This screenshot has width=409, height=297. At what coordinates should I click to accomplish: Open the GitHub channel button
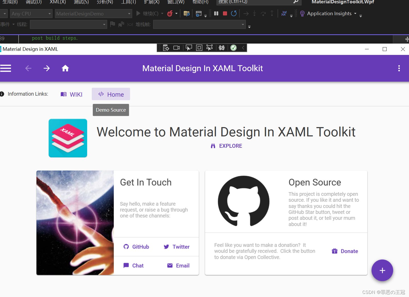[x=136, y=247]
